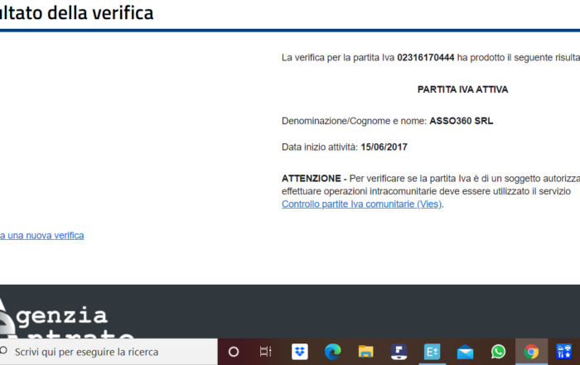Click the 'Data inizio attività:' label
The image size is (580, 365).
pyautogui.click(x=320, y=147)
